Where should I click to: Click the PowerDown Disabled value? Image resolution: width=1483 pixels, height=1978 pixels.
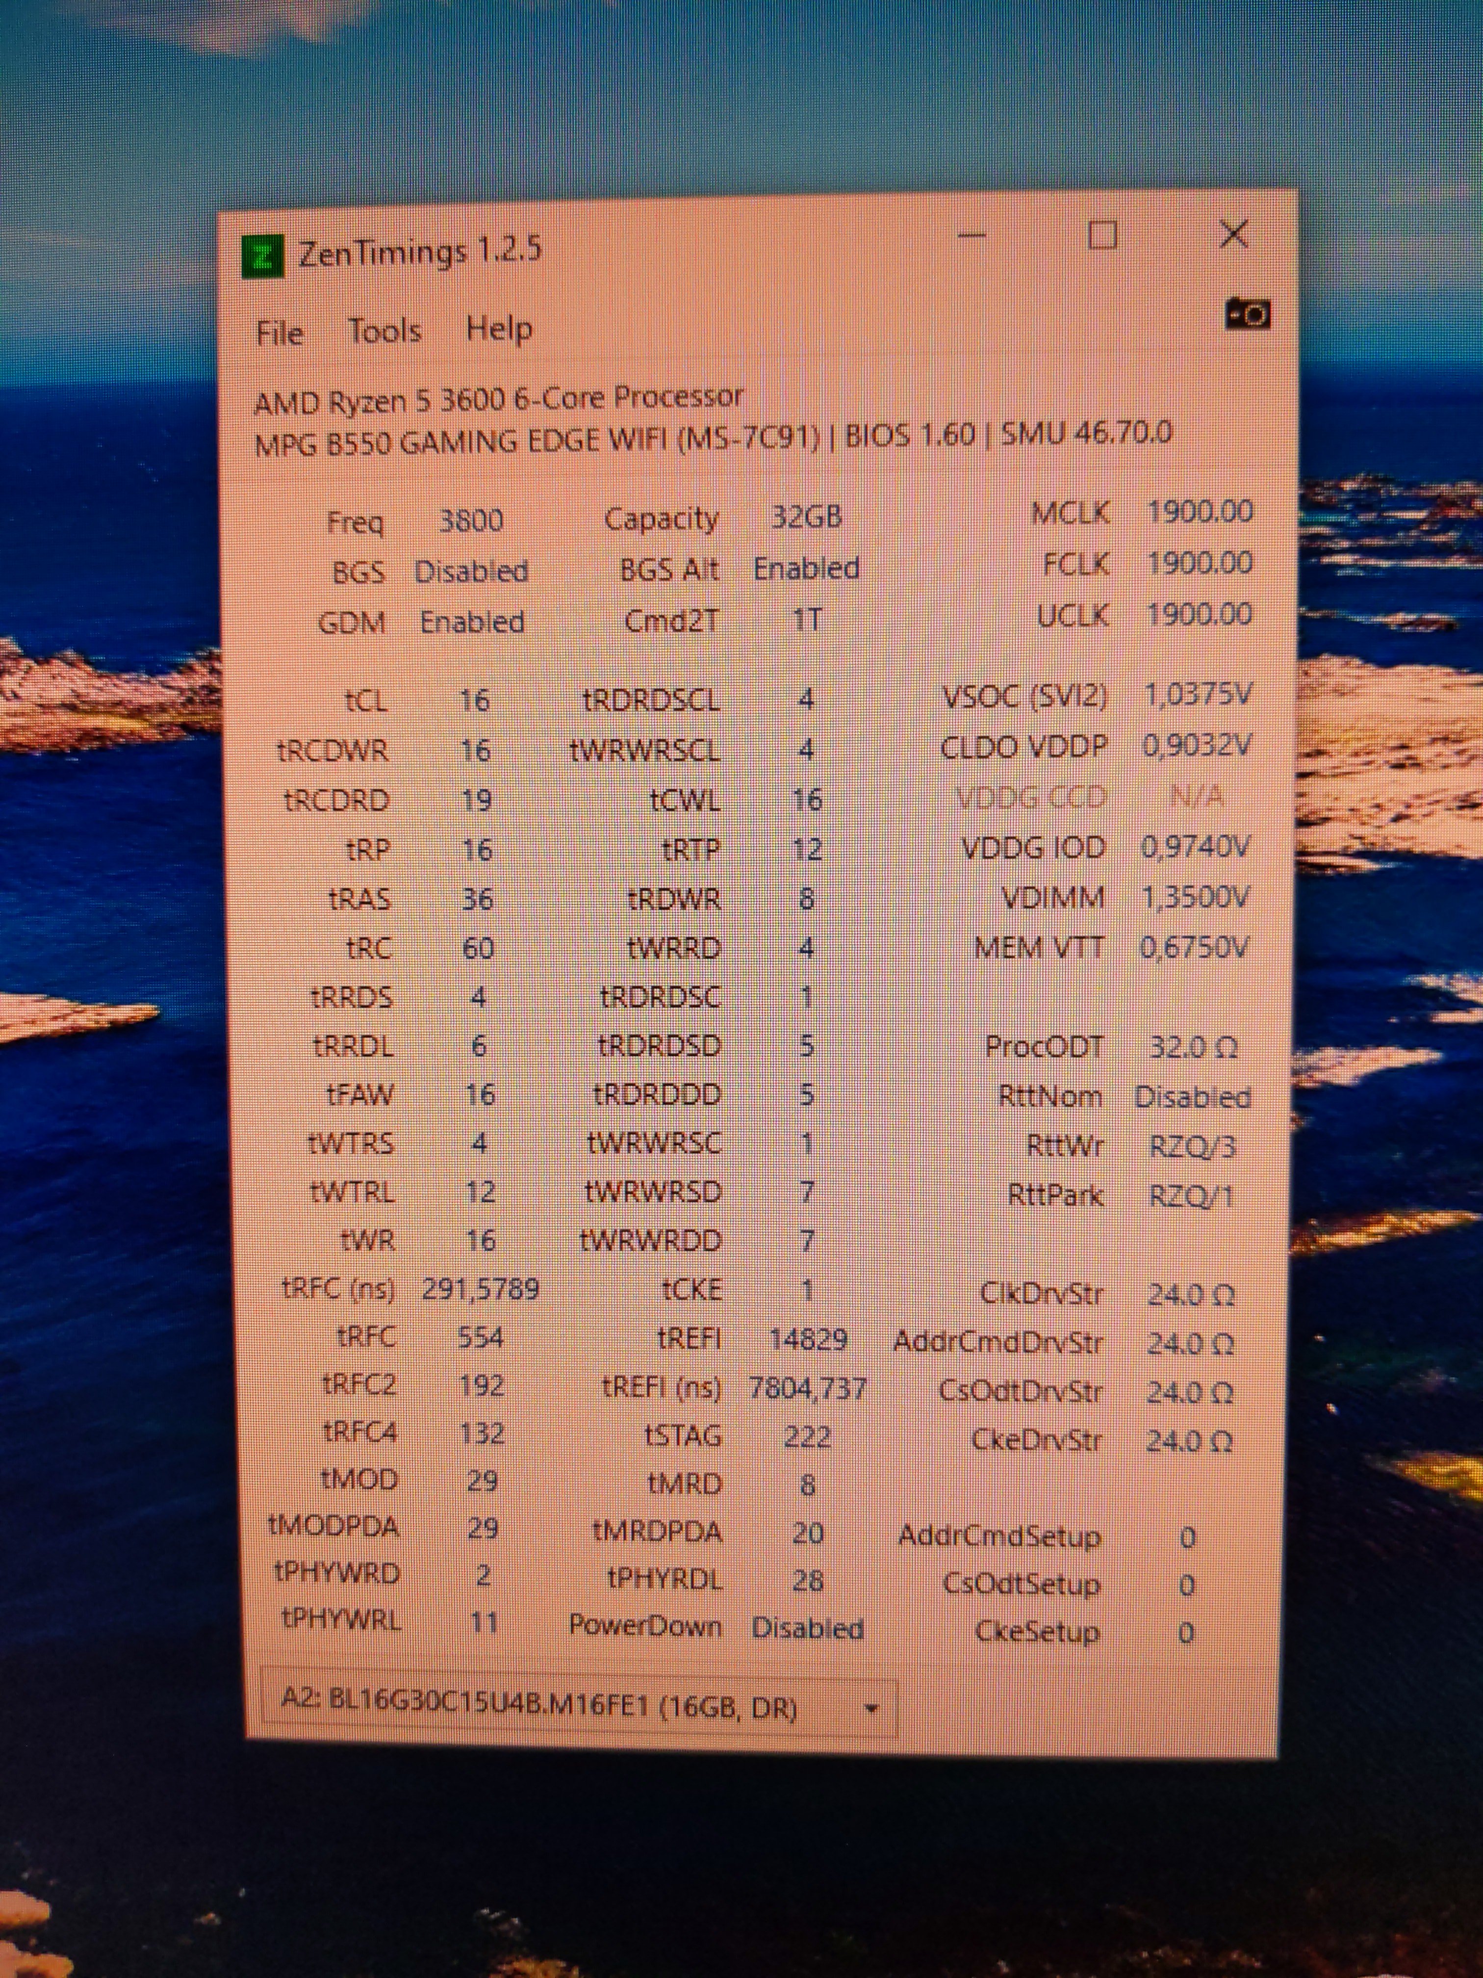point(807,1628)
